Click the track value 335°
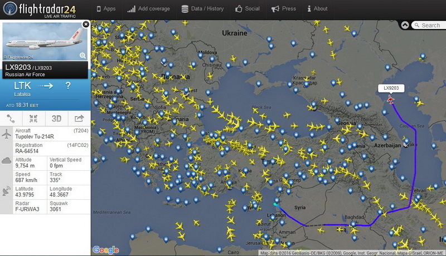 coord(55,180)
